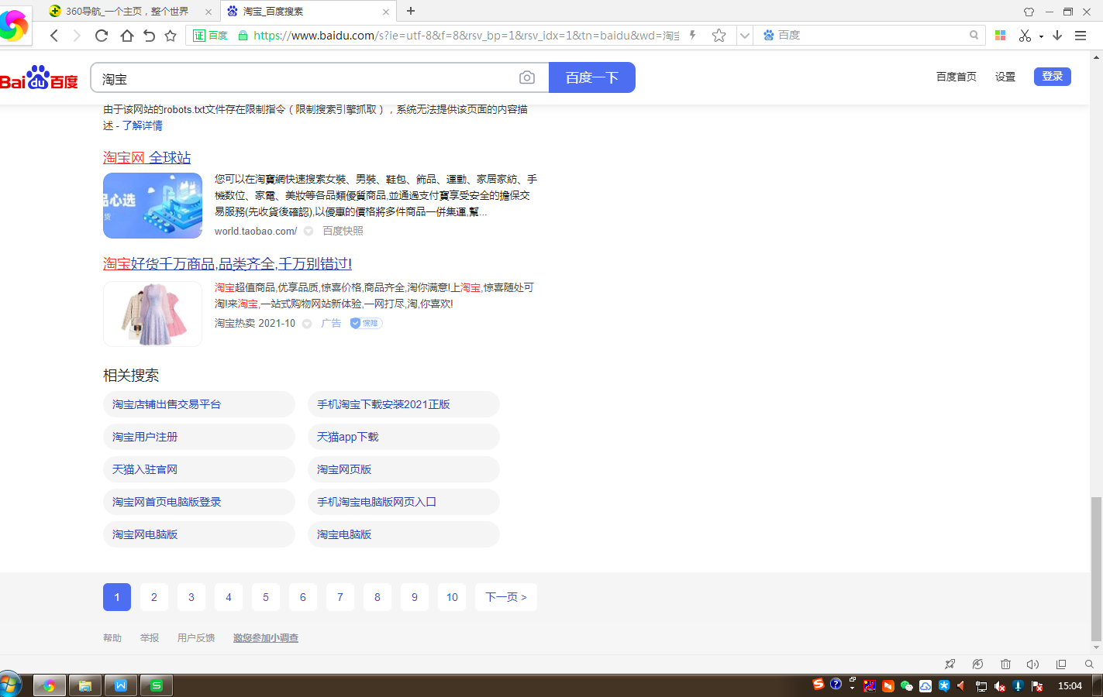1103x697 pixels.
Task: Open the 了解详情 link
Action: point(143,125)
